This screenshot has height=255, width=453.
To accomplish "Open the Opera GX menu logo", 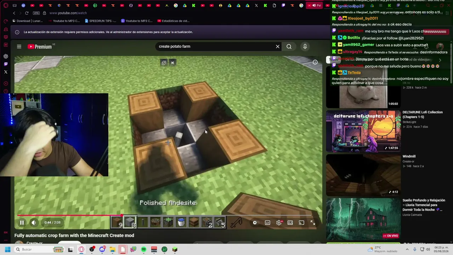I will [6, 5].
